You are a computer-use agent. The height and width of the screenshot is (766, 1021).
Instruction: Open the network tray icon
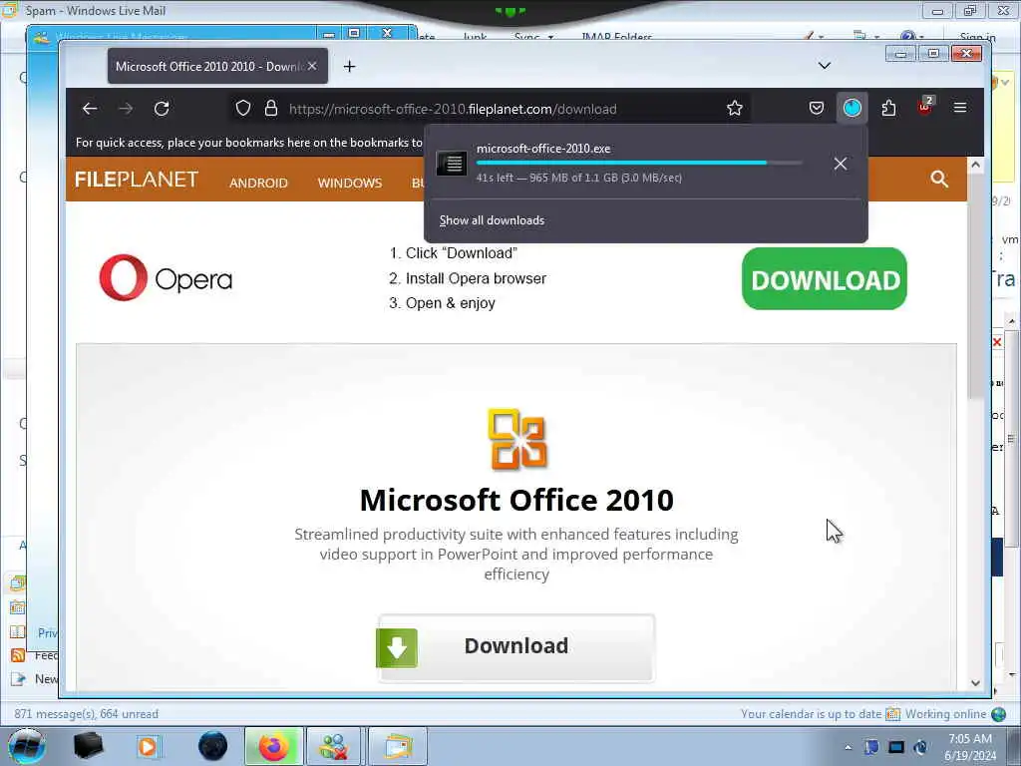(x=896, y=747)
